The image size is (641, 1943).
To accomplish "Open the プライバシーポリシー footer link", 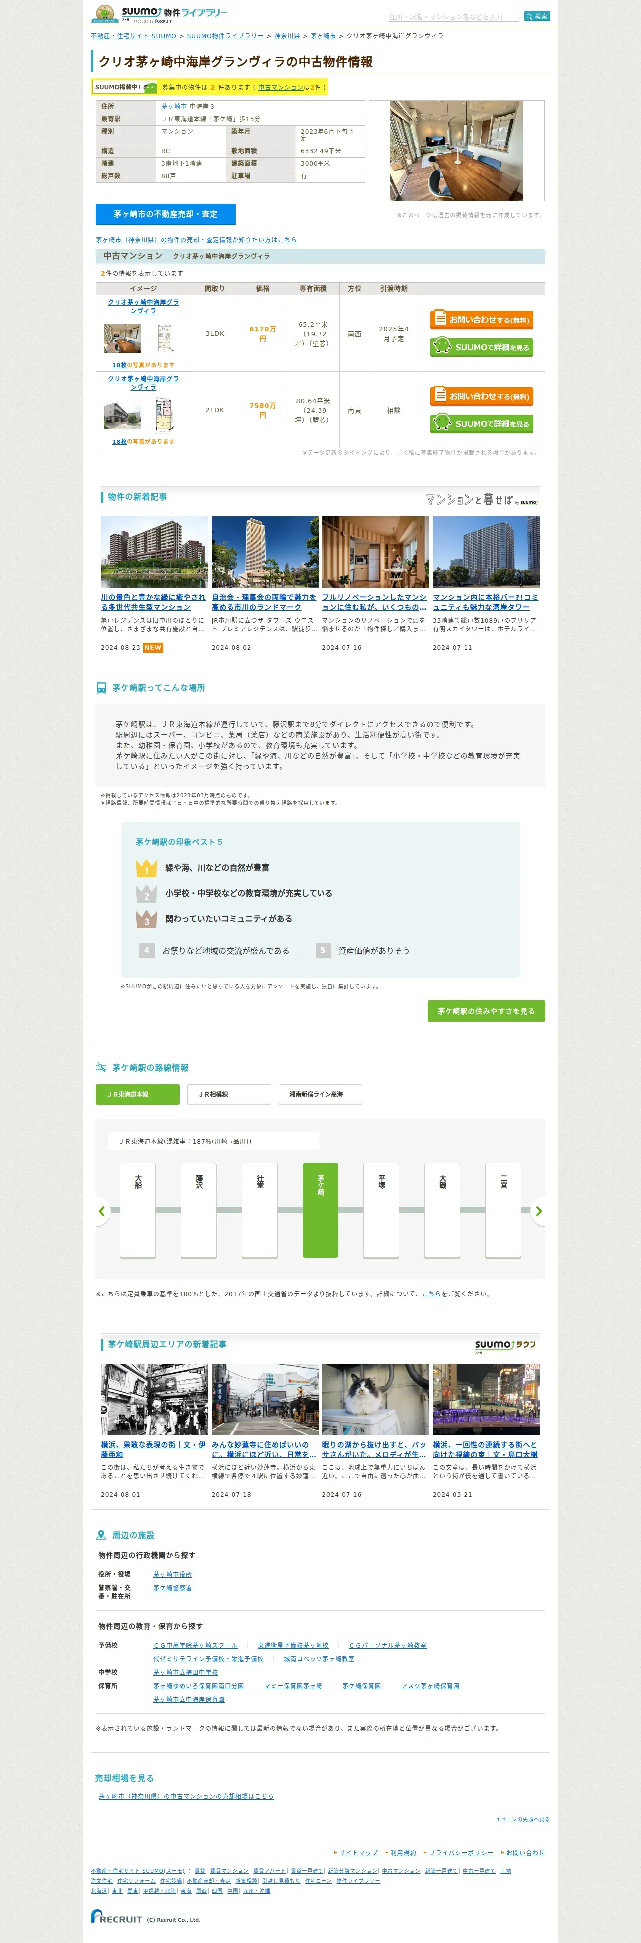I will tap(461, 1853).
